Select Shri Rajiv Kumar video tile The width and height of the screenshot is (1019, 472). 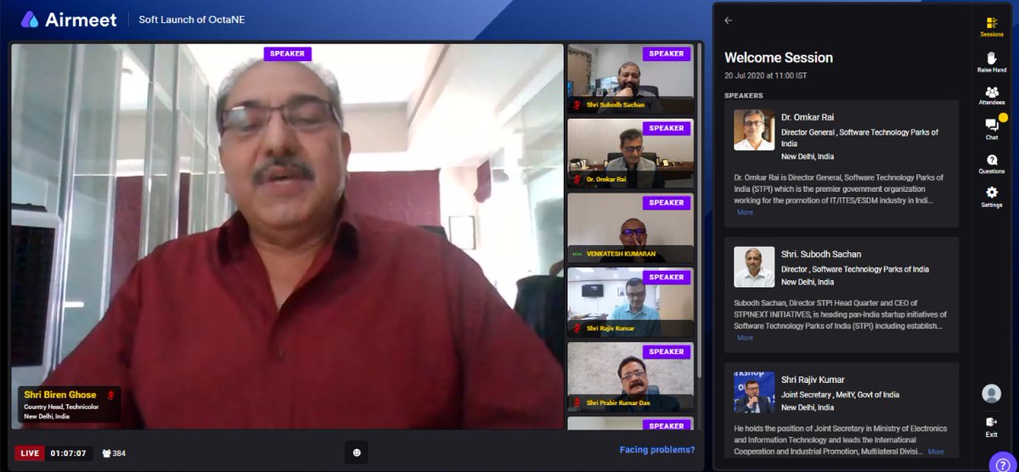coord(630,301)
